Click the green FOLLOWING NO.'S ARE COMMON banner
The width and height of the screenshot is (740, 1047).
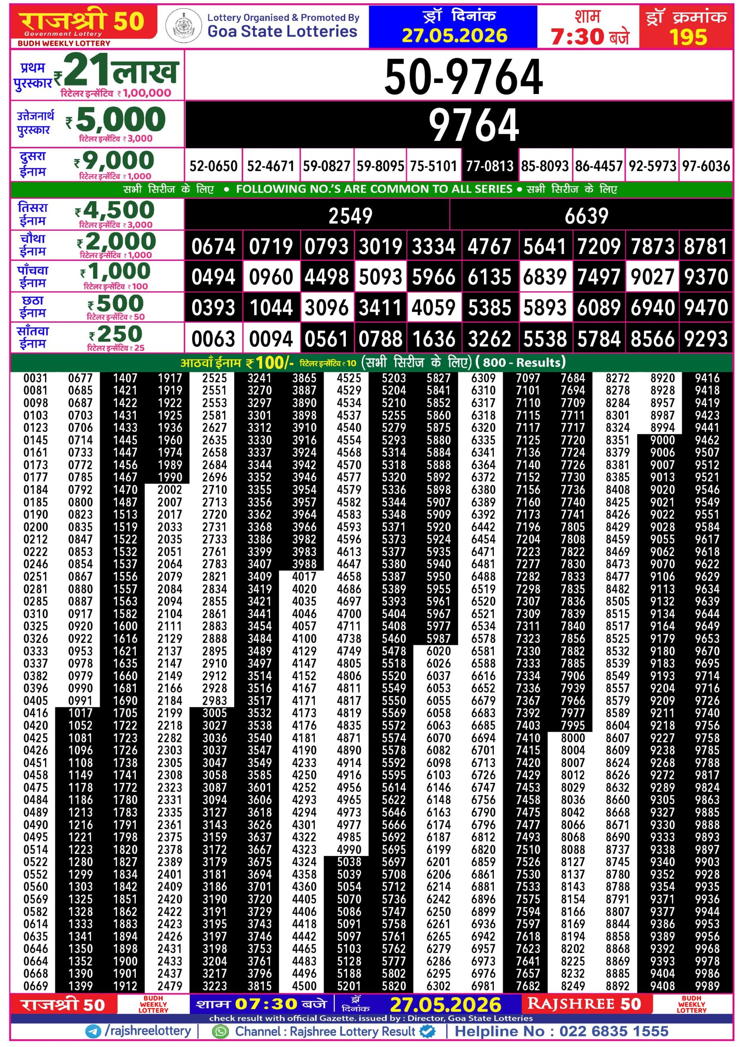[372, 189]
